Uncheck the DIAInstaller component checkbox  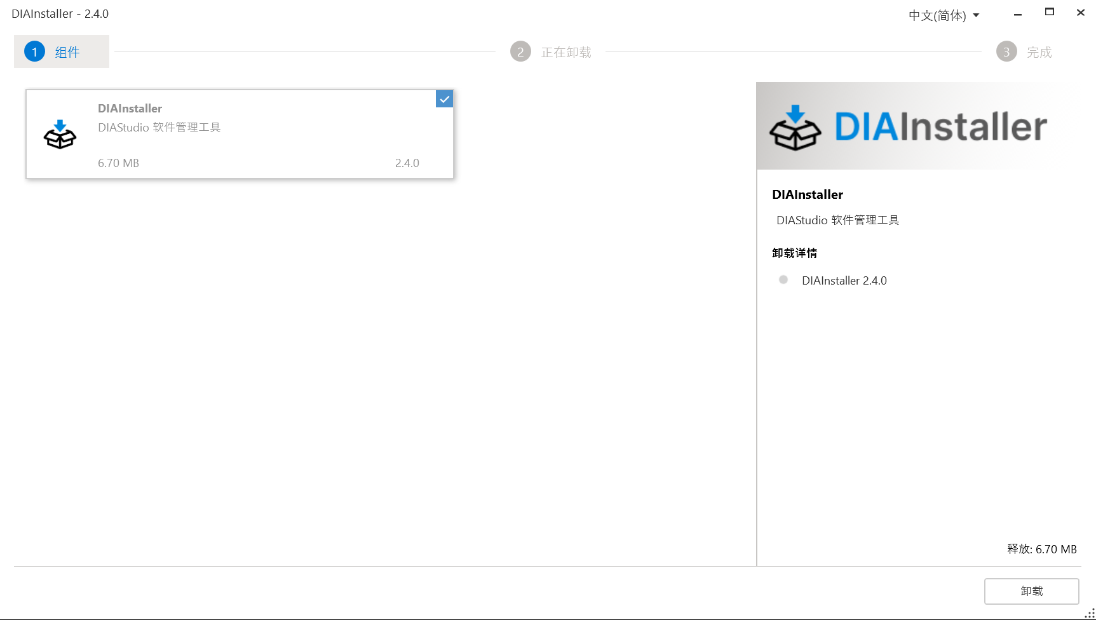pyautogui.click(x=444, y=99)
